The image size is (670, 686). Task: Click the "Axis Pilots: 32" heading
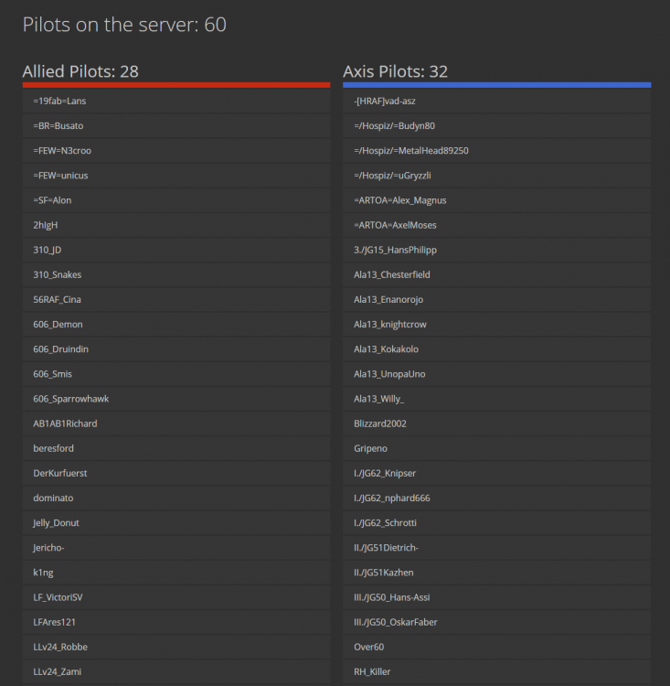[395, 71]
